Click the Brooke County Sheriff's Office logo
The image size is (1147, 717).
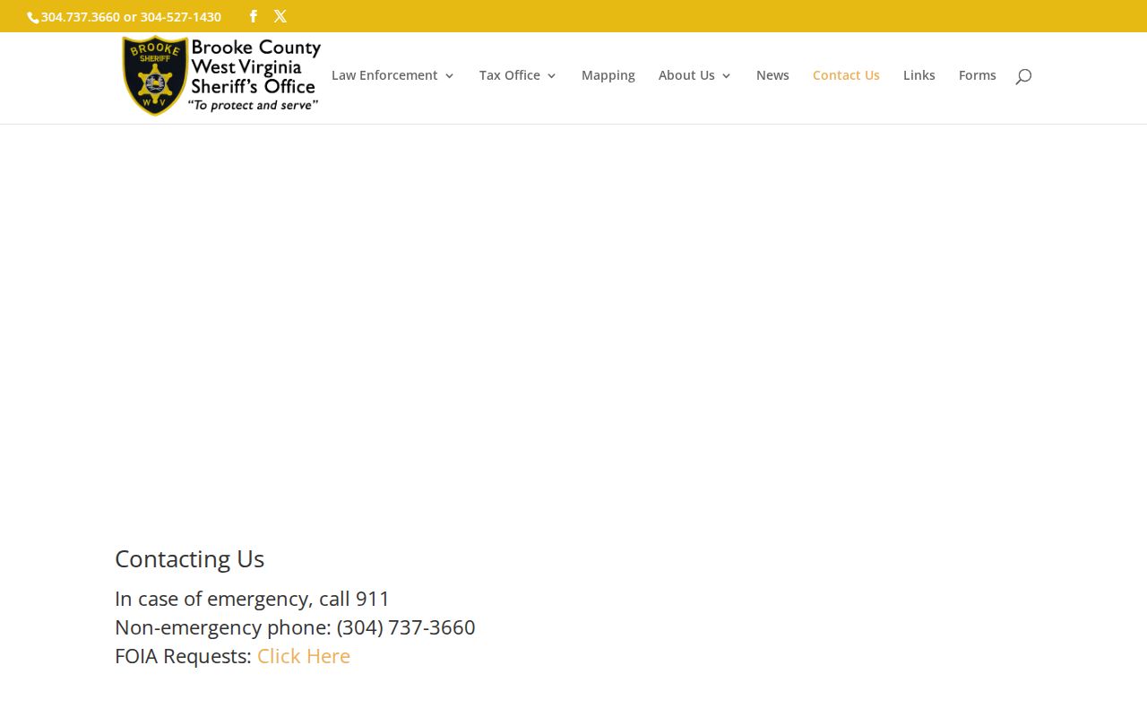click(221, 75)
